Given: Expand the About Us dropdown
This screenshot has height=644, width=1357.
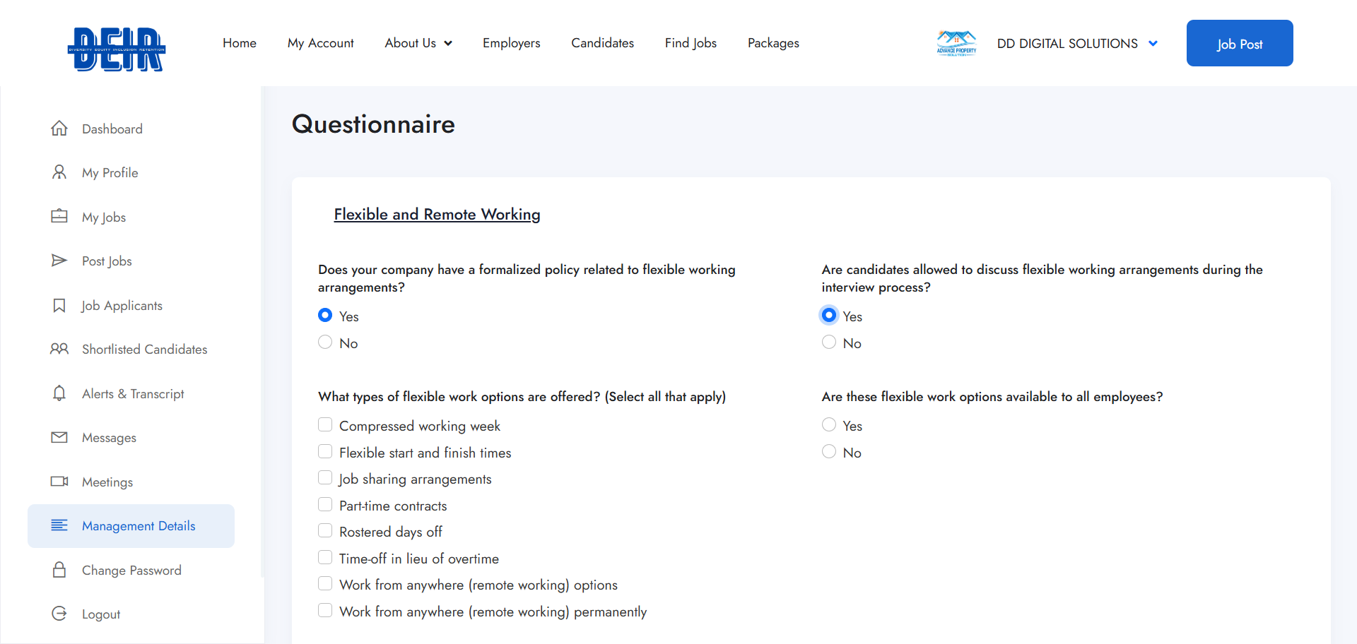Looking at the screenshot, I should pyautogui.click(x=418, y=43).
